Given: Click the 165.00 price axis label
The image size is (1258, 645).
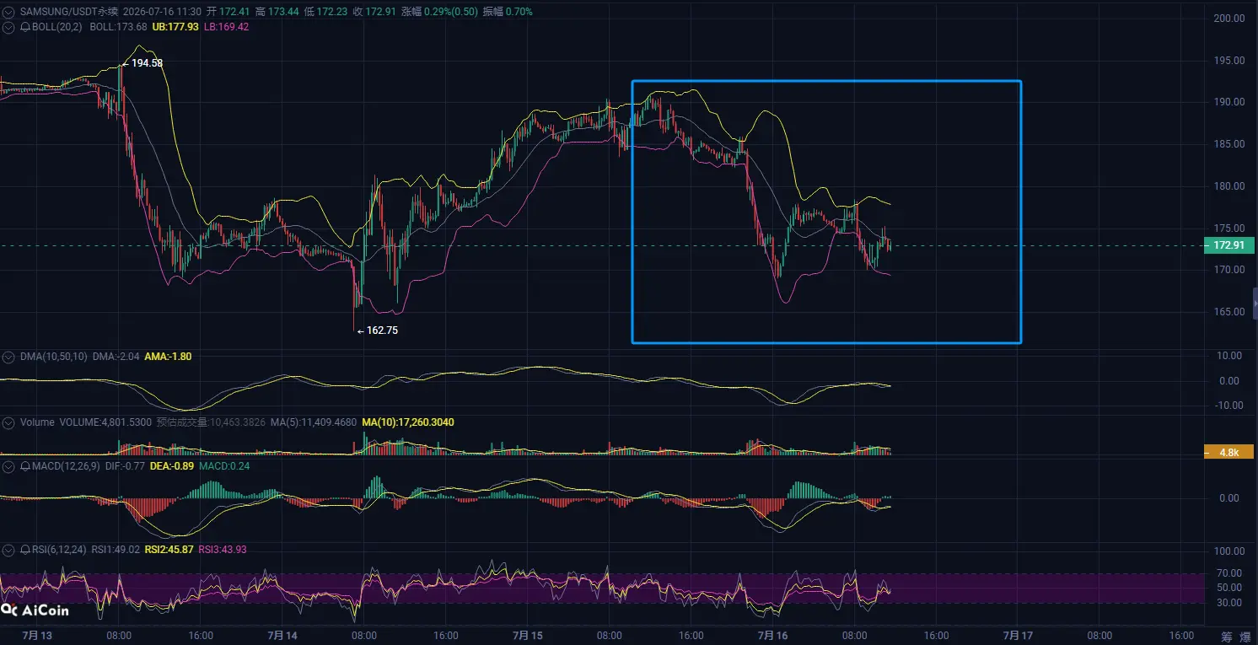Looking at the screenshot, I should [1228, 312].
